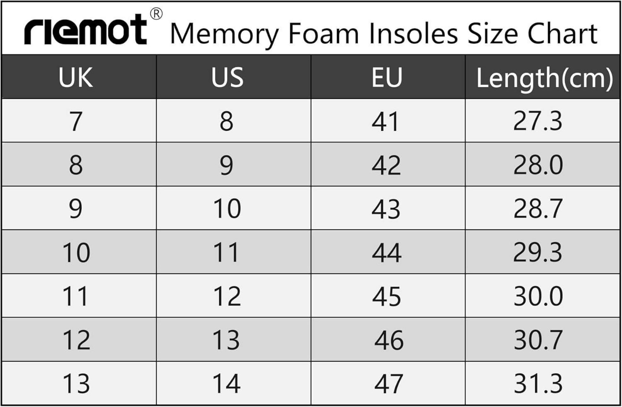Select the EU size 46 cell
The height and width of the screenshot is (407, 622).
coord(389,340)
